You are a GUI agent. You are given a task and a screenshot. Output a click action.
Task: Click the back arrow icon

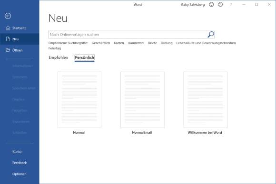8,16
